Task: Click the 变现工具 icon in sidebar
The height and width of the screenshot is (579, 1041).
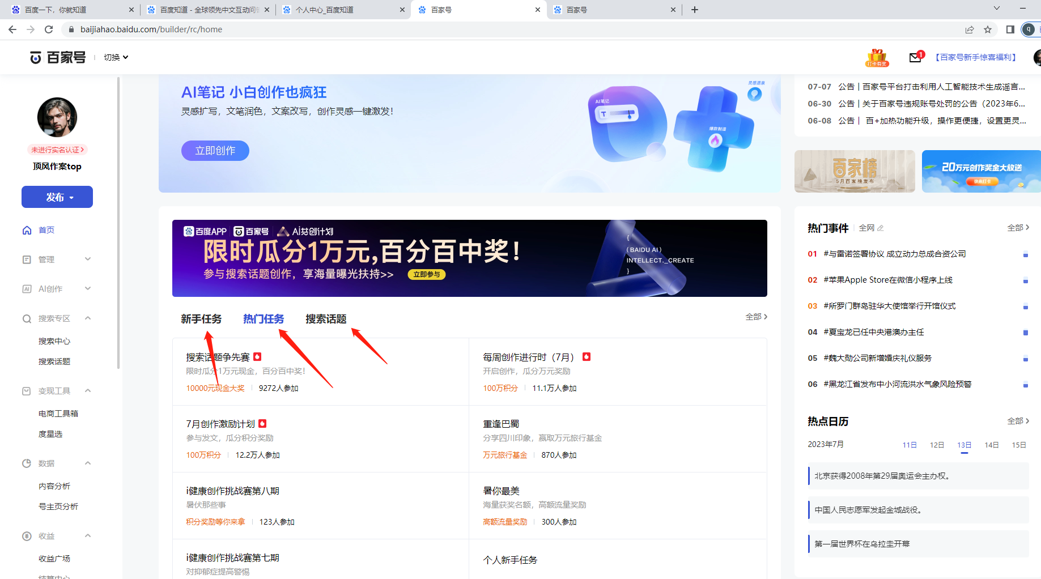Action: pyautogui.click(x=27, y=391)
